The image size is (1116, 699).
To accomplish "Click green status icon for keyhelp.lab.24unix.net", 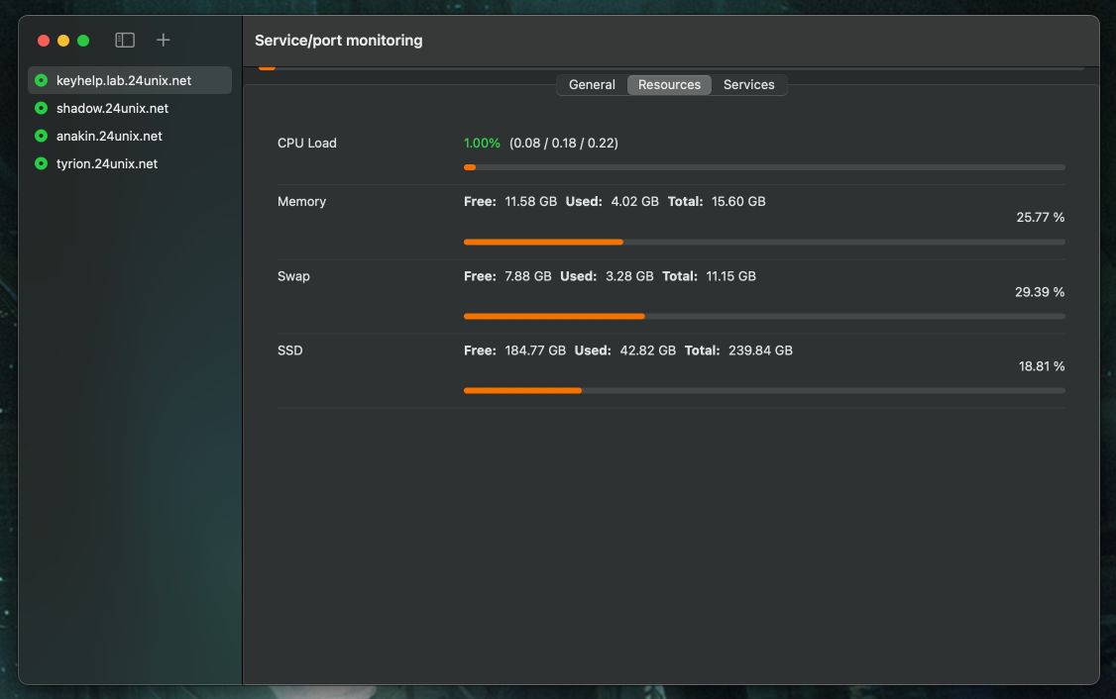I will click(41, 81).
